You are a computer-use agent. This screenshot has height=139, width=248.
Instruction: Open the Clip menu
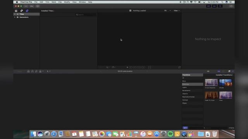60,2
